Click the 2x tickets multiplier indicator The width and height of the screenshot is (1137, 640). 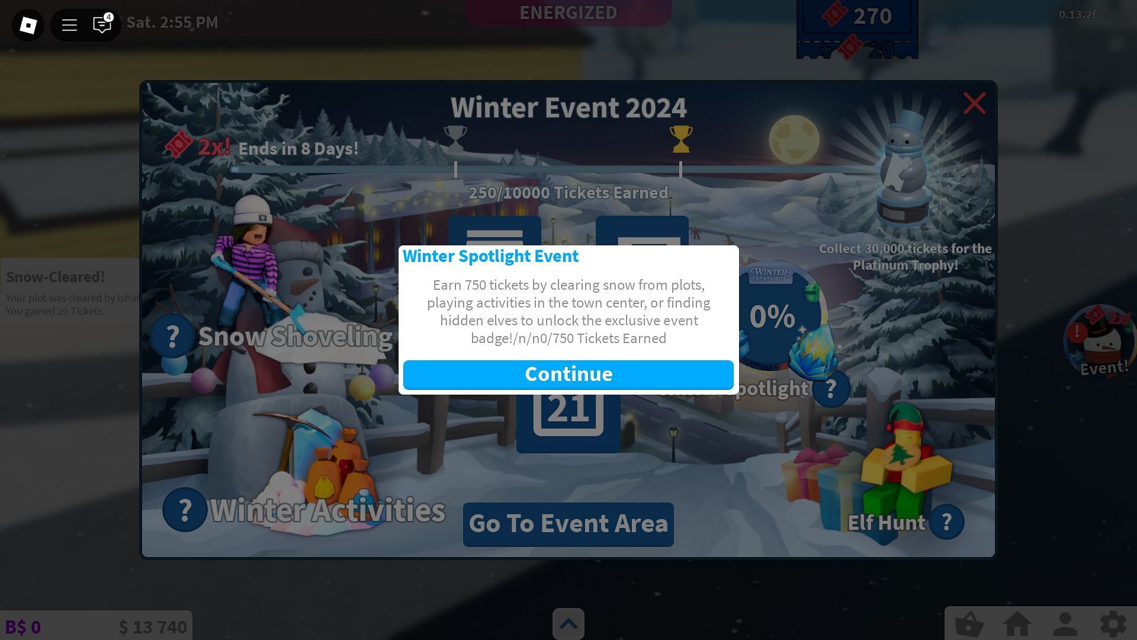coord(199,146)
